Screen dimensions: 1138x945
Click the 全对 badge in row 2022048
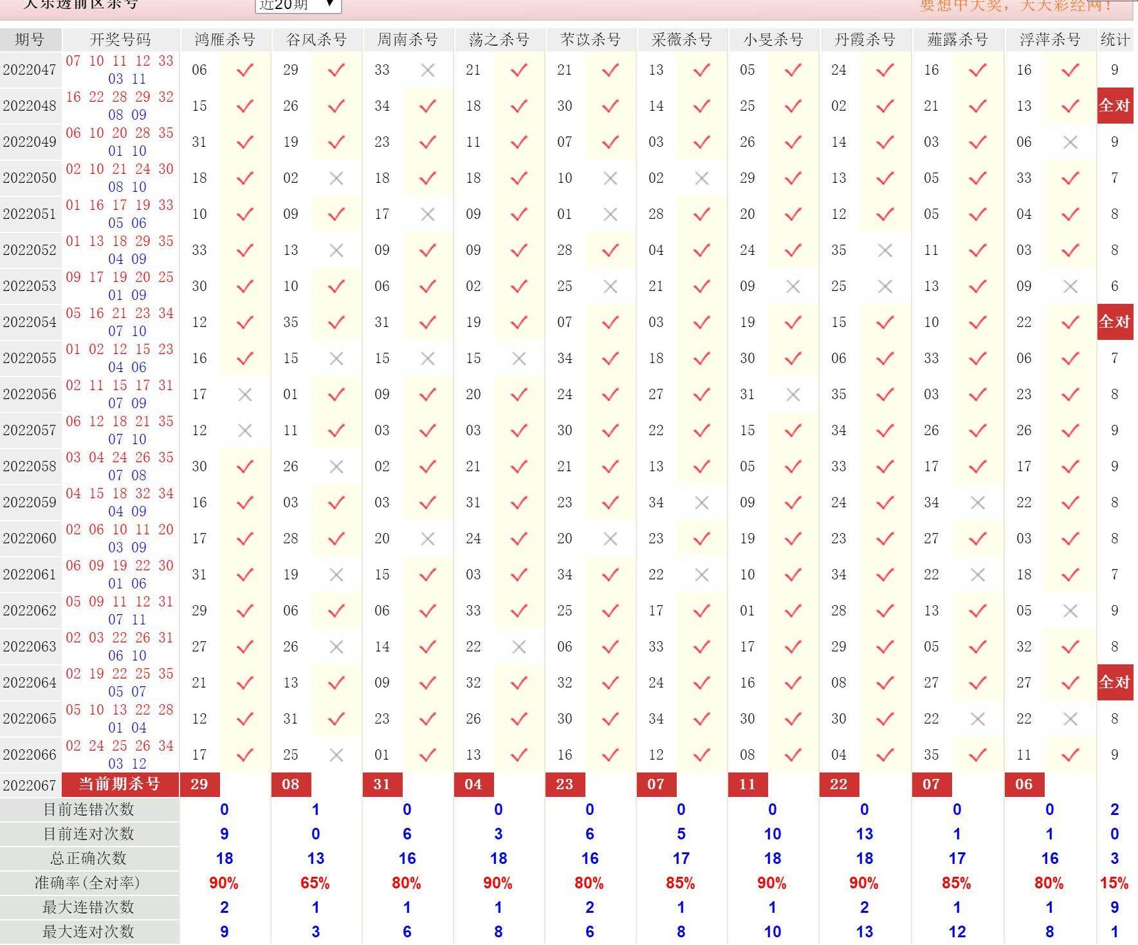1114,106
